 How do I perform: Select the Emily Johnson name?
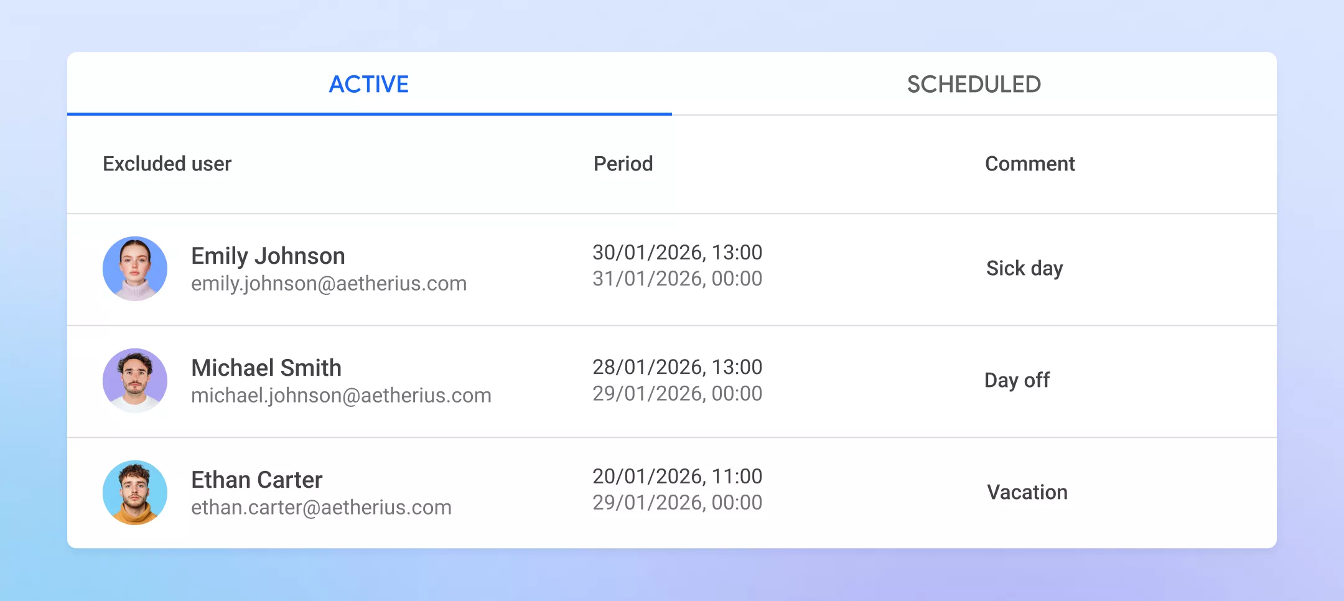tap(268, 256)
